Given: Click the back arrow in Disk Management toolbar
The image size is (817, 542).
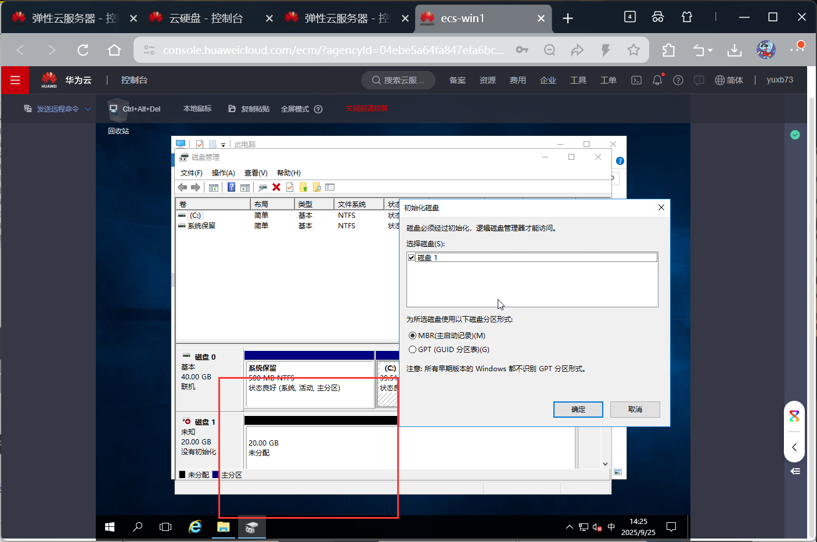Looking at the screenshot, I should coord(182,187).
